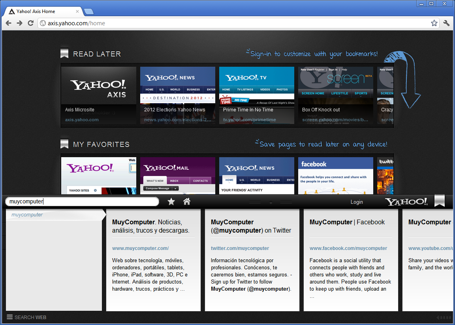Click the browser forward arrow button
455x325 pixels.
[19, 23]
